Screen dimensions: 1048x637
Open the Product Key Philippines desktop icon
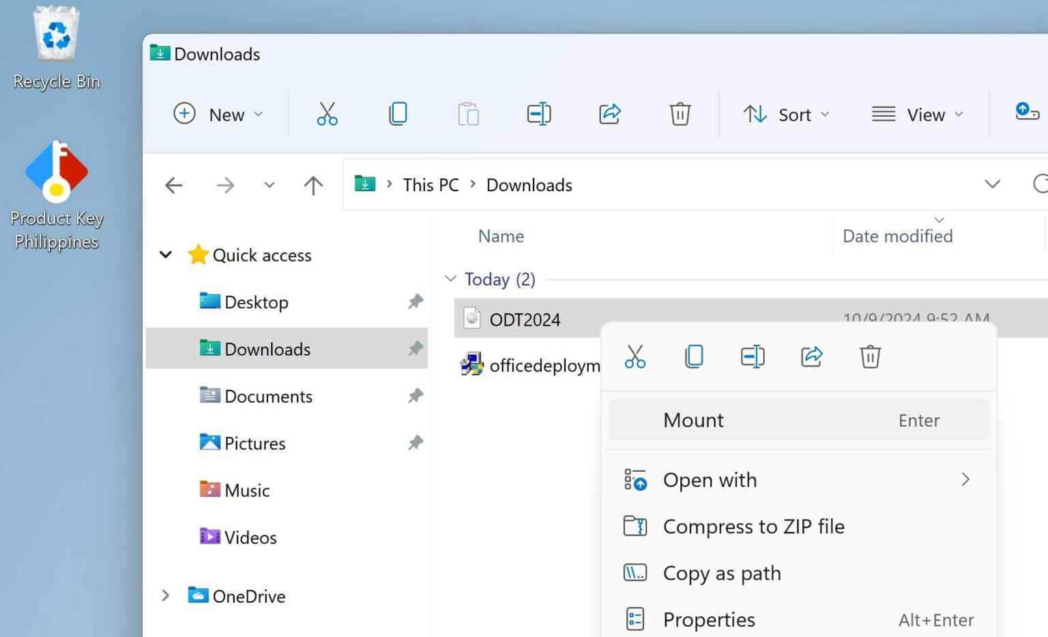[57, 196]
